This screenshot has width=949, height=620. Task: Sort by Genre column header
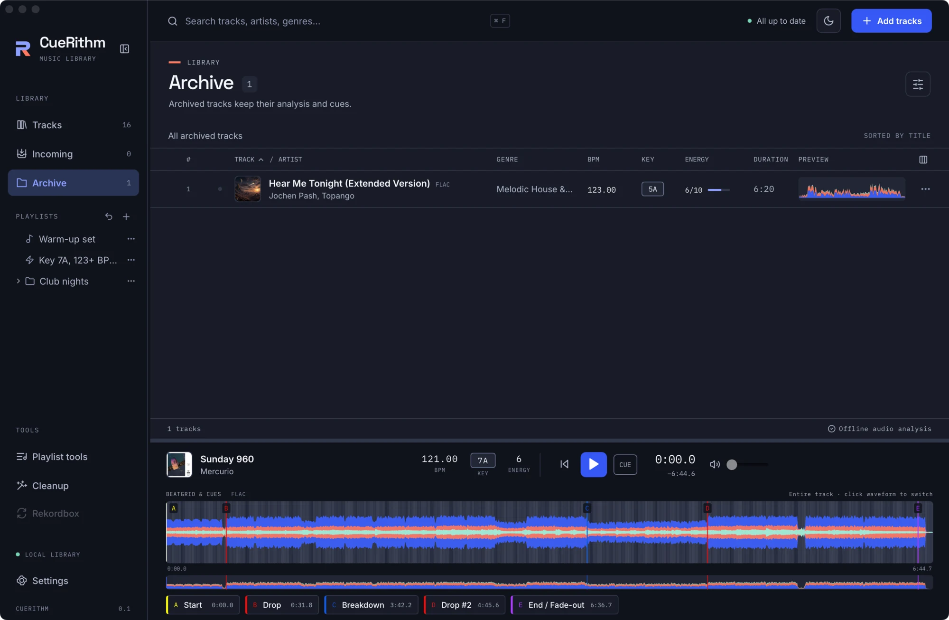coord(507,160)
